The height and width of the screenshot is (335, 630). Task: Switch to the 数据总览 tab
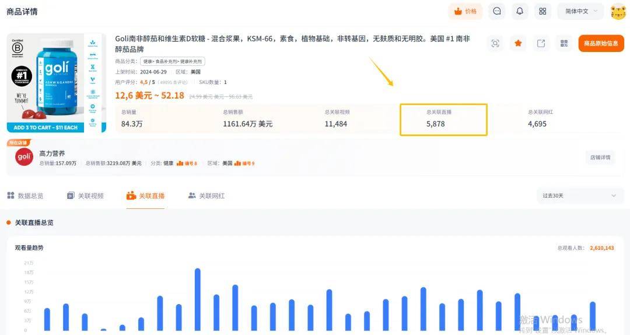tap(25, 196)
